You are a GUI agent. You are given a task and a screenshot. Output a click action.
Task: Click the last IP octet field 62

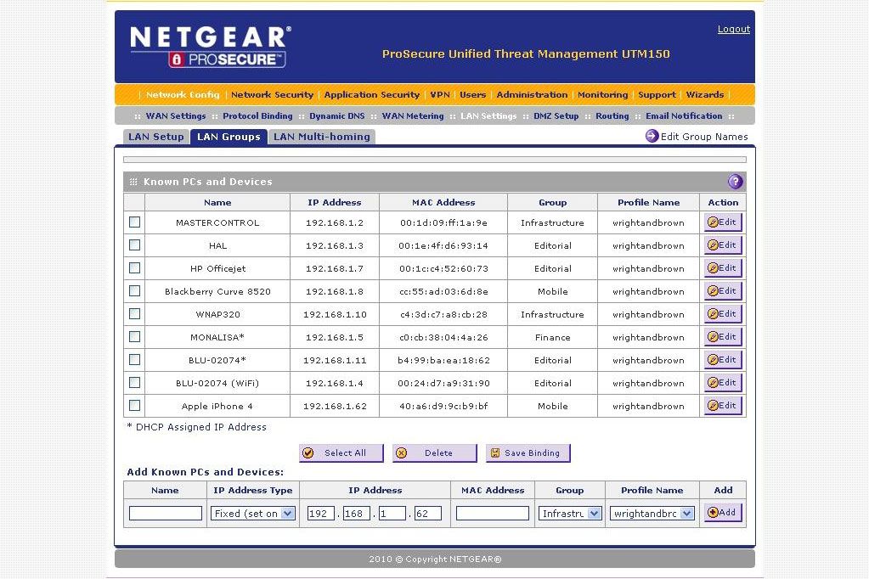point(428,513)
